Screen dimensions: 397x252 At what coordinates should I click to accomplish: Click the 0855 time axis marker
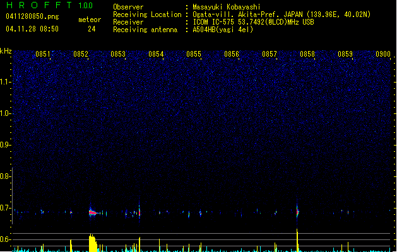point(194,54)
